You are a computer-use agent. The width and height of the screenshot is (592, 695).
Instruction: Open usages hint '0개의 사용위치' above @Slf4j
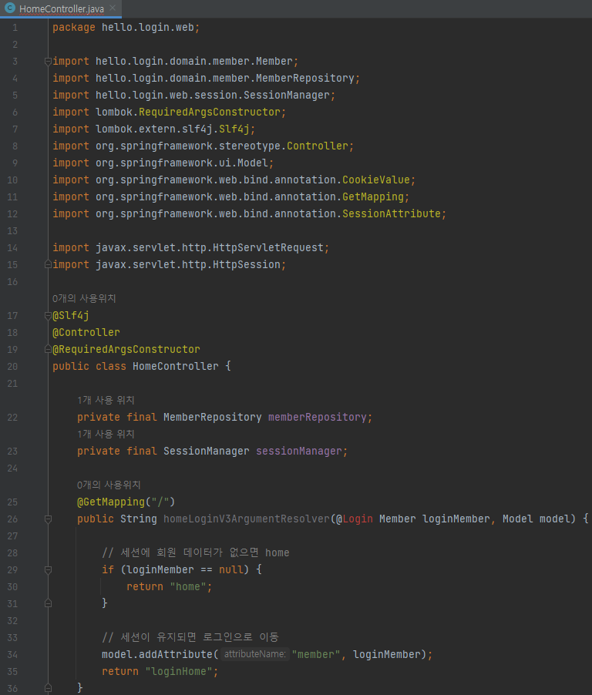coord(84,299)
